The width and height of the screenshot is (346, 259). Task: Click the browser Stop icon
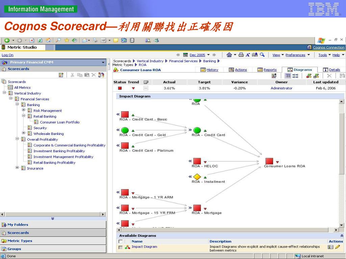tap(32, 40)
